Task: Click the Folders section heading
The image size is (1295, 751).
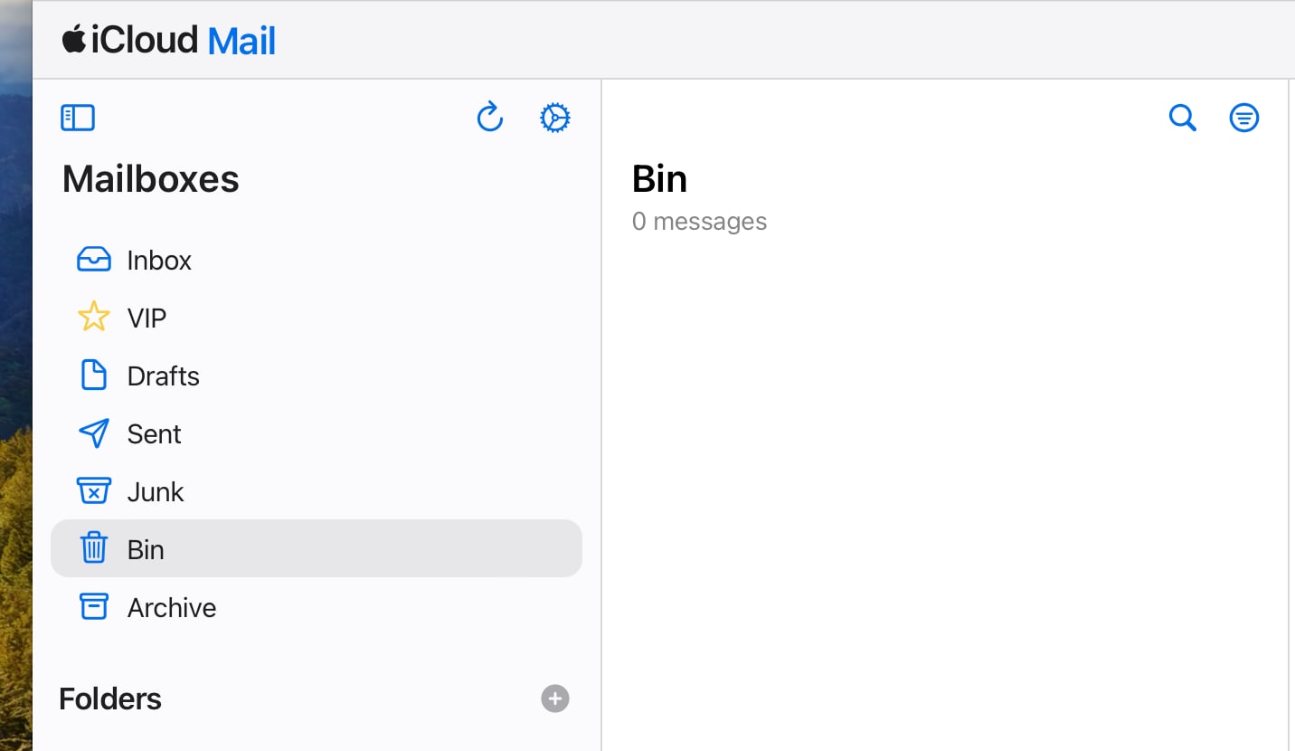Action: tap(110, 699)
